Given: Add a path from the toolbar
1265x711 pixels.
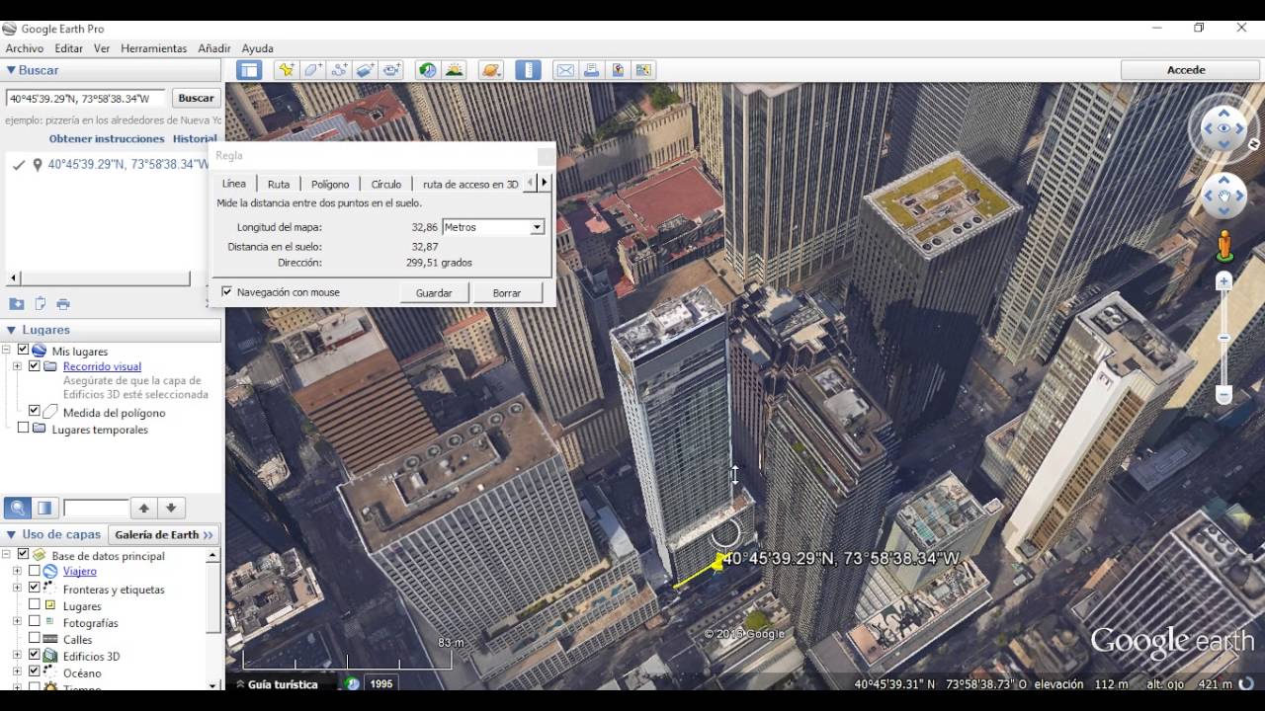Looking at the screenshot, I should pos(339,70).
